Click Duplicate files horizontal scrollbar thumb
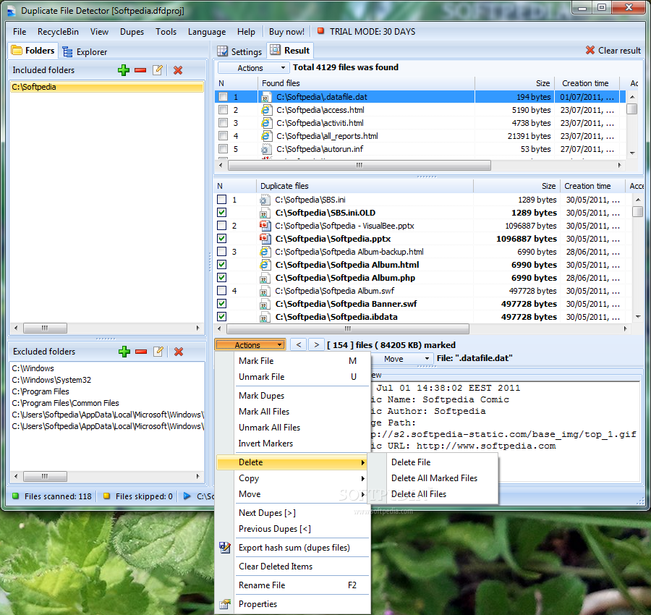 348,329
